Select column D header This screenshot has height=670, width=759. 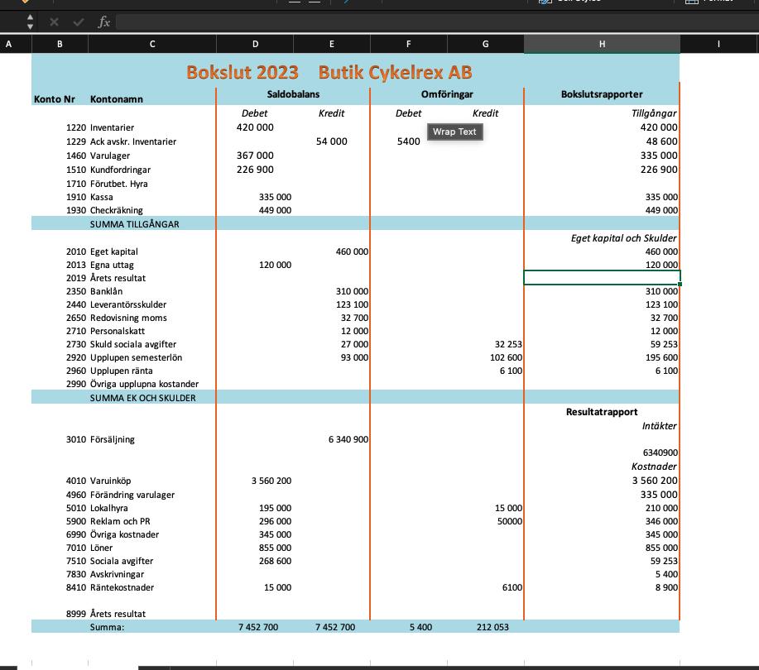coord(255,44)
